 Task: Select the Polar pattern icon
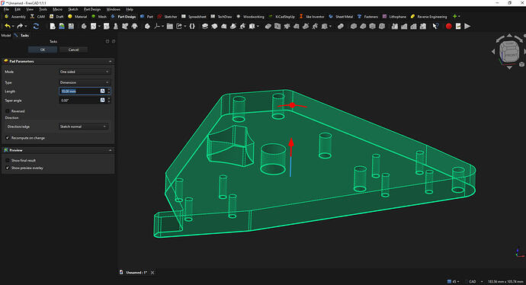coord(414,26)
